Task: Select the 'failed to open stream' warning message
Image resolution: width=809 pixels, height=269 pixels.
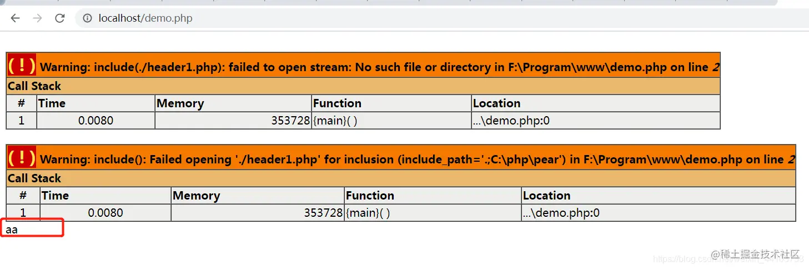Action: 380,67
